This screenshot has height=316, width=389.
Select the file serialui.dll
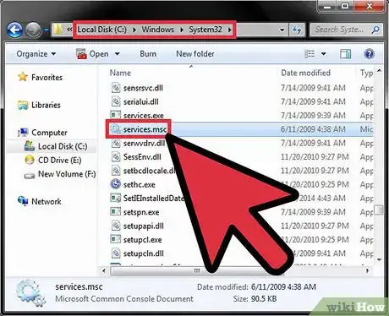[x=141, y=101]
